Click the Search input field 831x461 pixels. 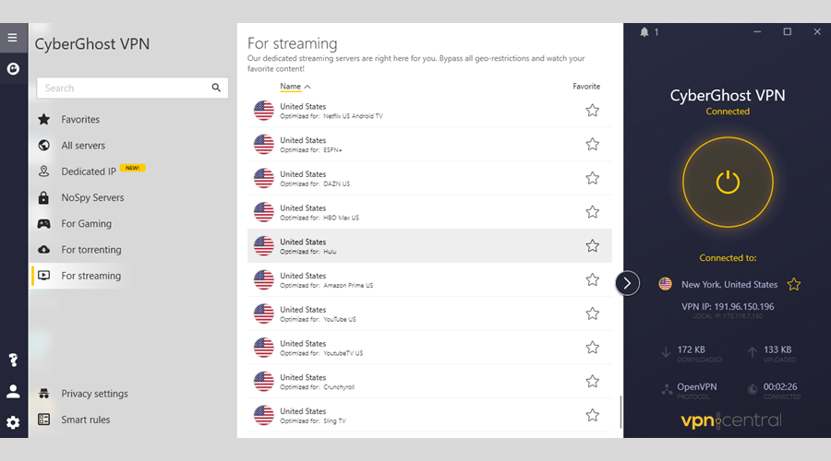click(x=125, y=89)
